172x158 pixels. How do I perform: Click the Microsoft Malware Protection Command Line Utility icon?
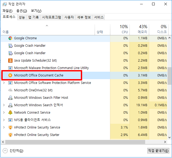(10, 68)
